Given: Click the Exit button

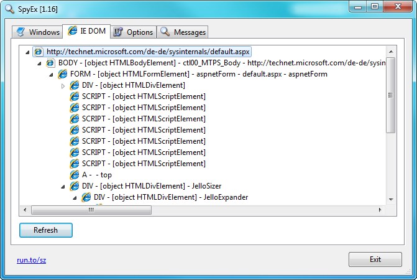Looking at the screenshot, I should point(375,259).
